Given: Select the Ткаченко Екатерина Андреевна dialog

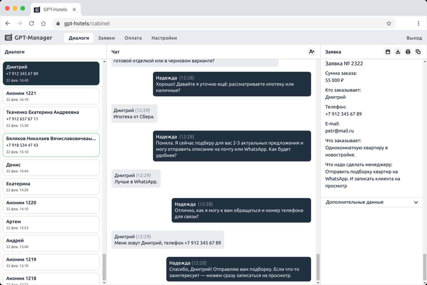Looking at the screenshot, I should point(51,118).
